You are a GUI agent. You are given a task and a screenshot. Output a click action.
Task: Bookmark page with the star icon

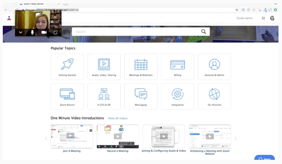point(237,10)
